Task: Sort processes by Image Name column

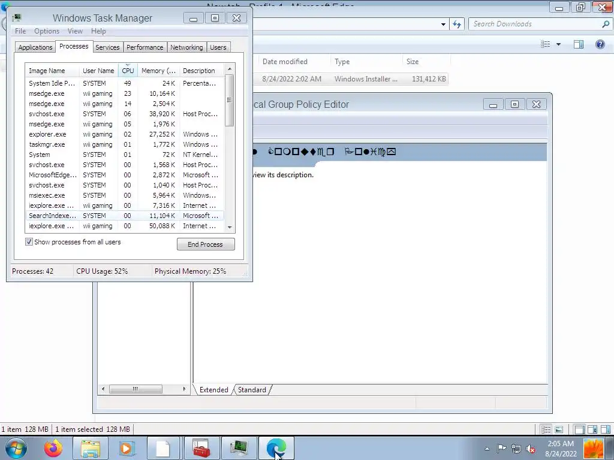Action: [x=53, y=71]
